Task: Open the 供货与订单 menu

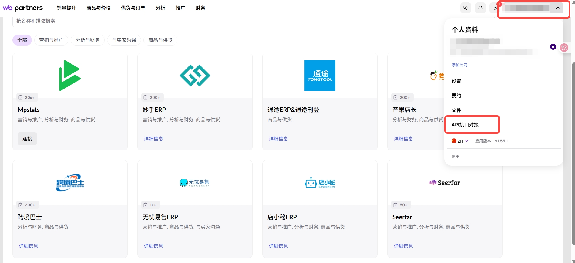Action: coord(133,8)
